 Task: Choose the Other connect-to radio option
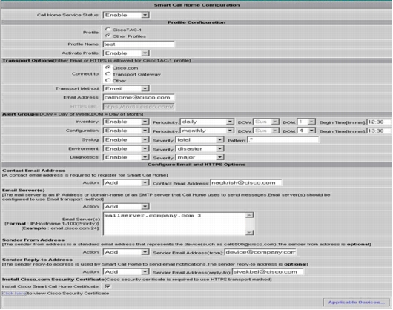(x=108, y=80)
